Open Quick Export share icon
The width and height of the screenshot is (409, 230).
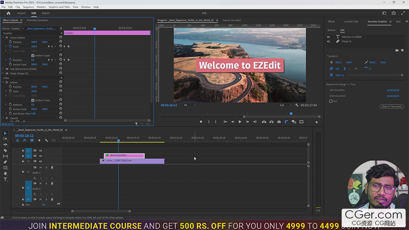pyautogui.click(x=394, y=13)
